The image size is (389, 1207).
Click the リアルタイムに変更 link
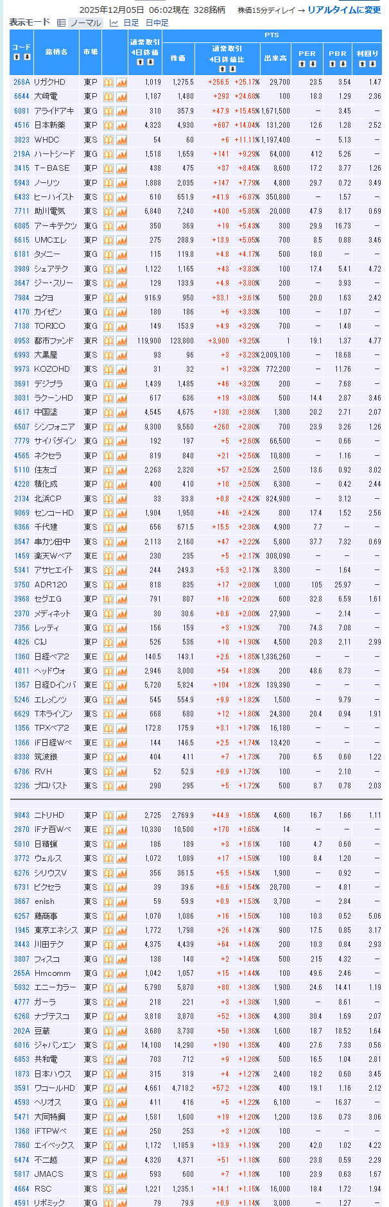click(x=343, y=10)
